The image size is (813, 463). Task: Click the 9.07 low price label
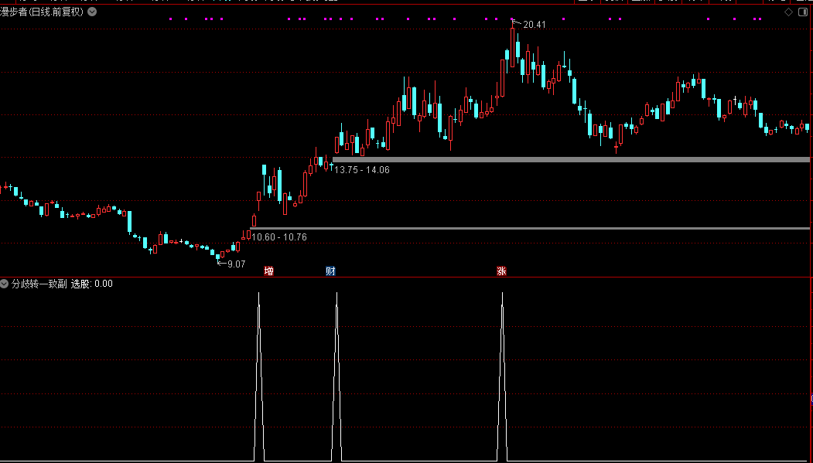pyautogui.click(x=236, y=264)
